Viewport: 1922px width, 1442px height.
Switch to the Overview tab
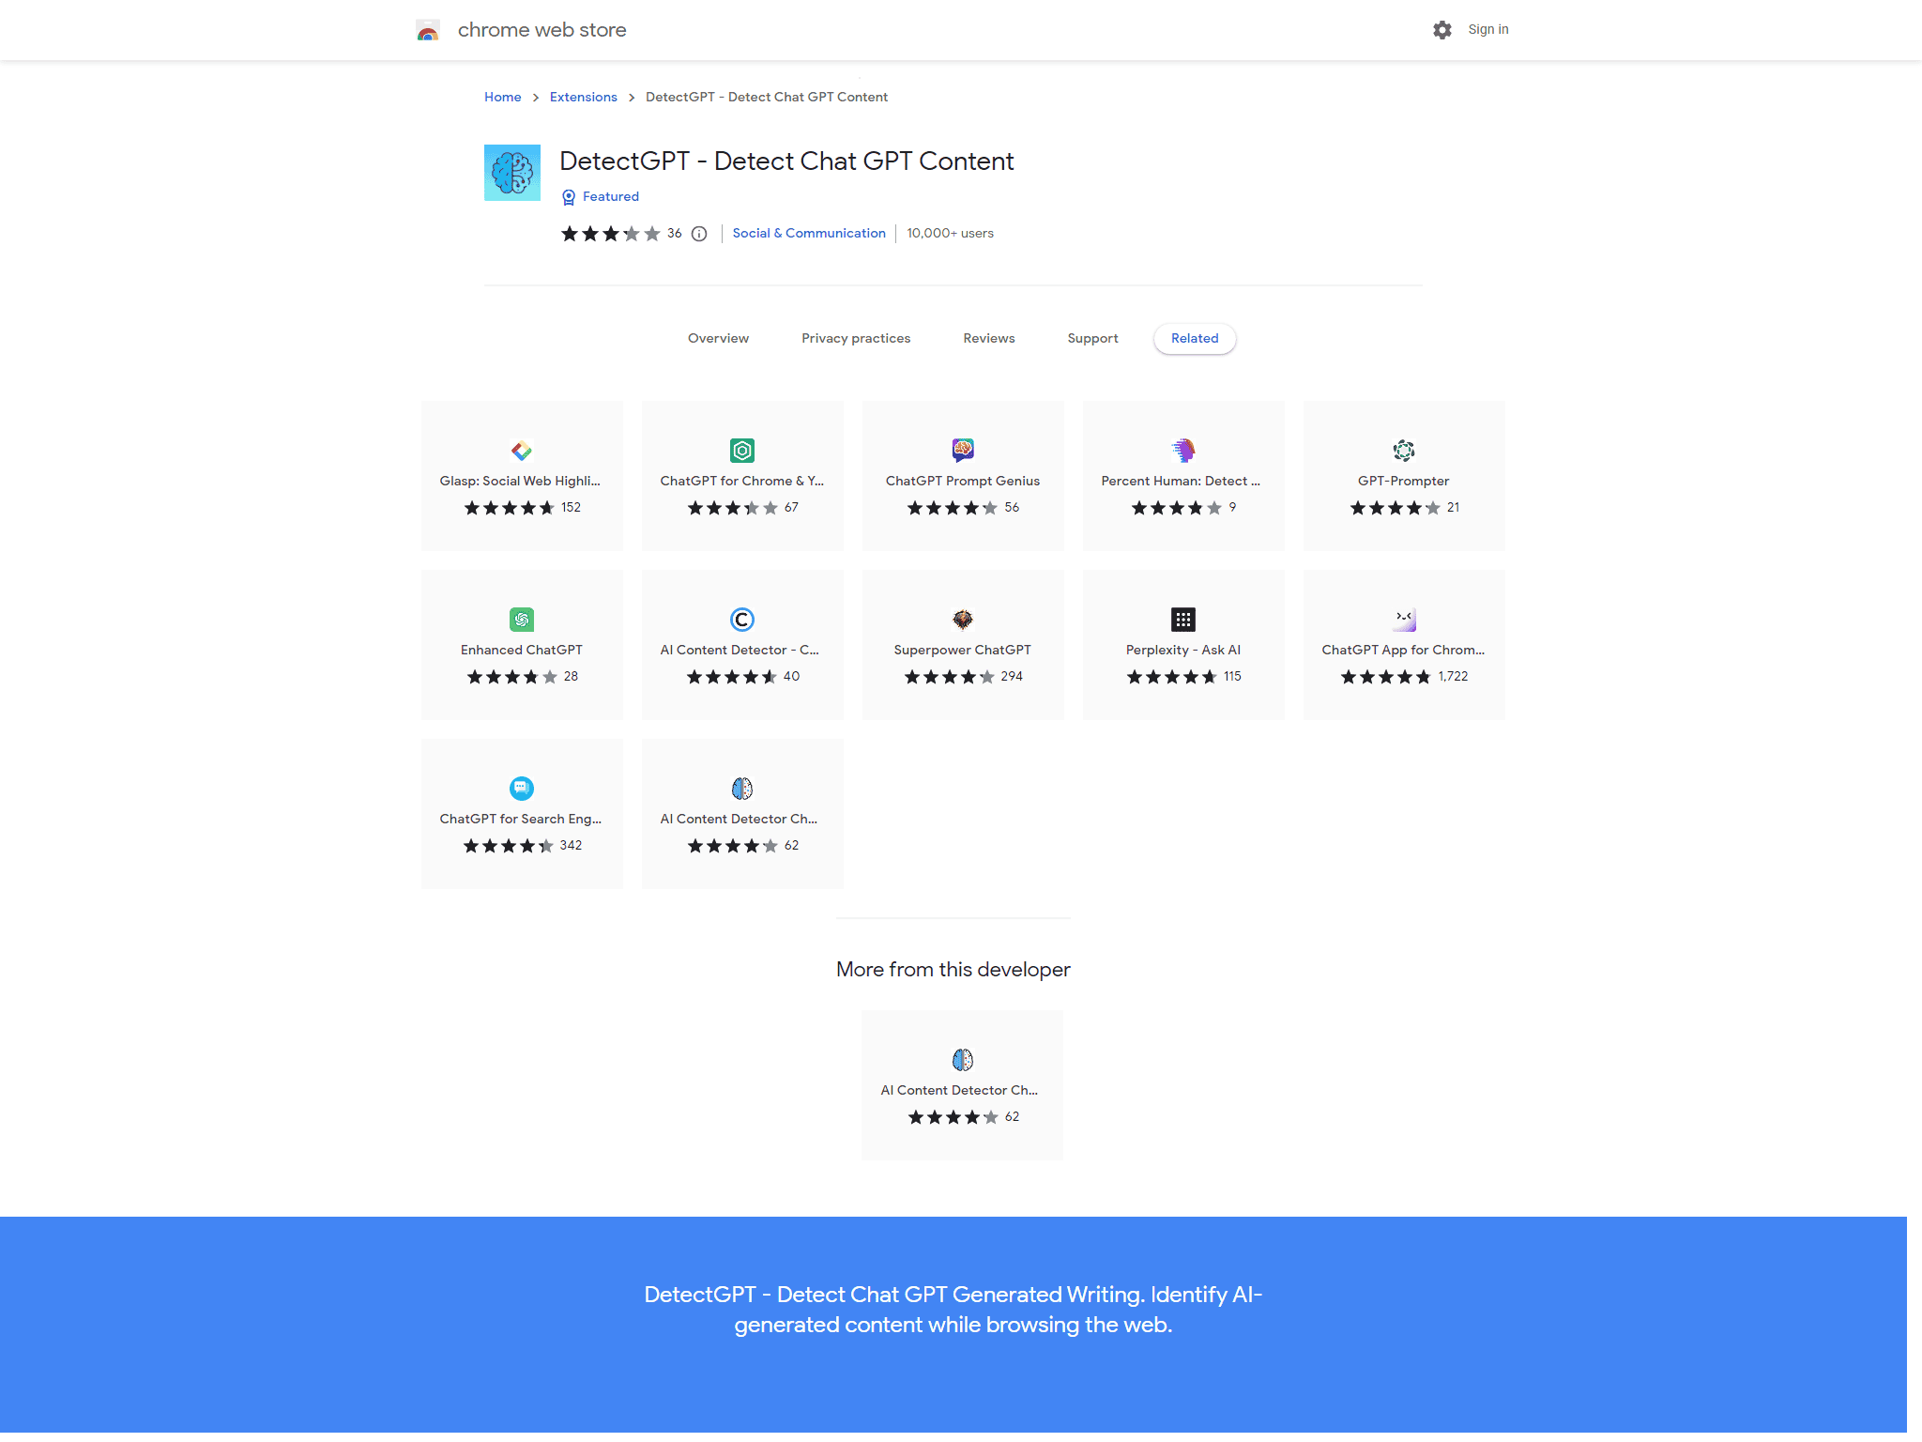718,339
